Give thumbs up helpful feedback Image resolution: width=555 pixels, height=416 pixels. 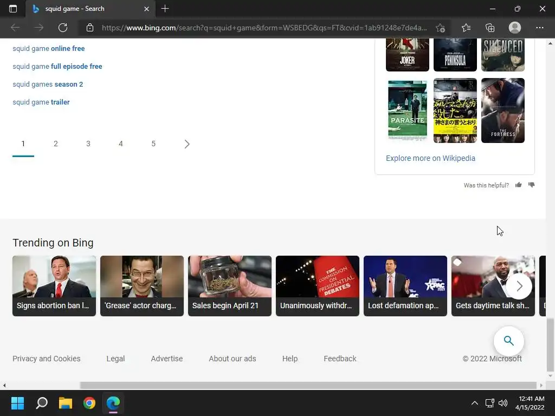coord(519,185)
